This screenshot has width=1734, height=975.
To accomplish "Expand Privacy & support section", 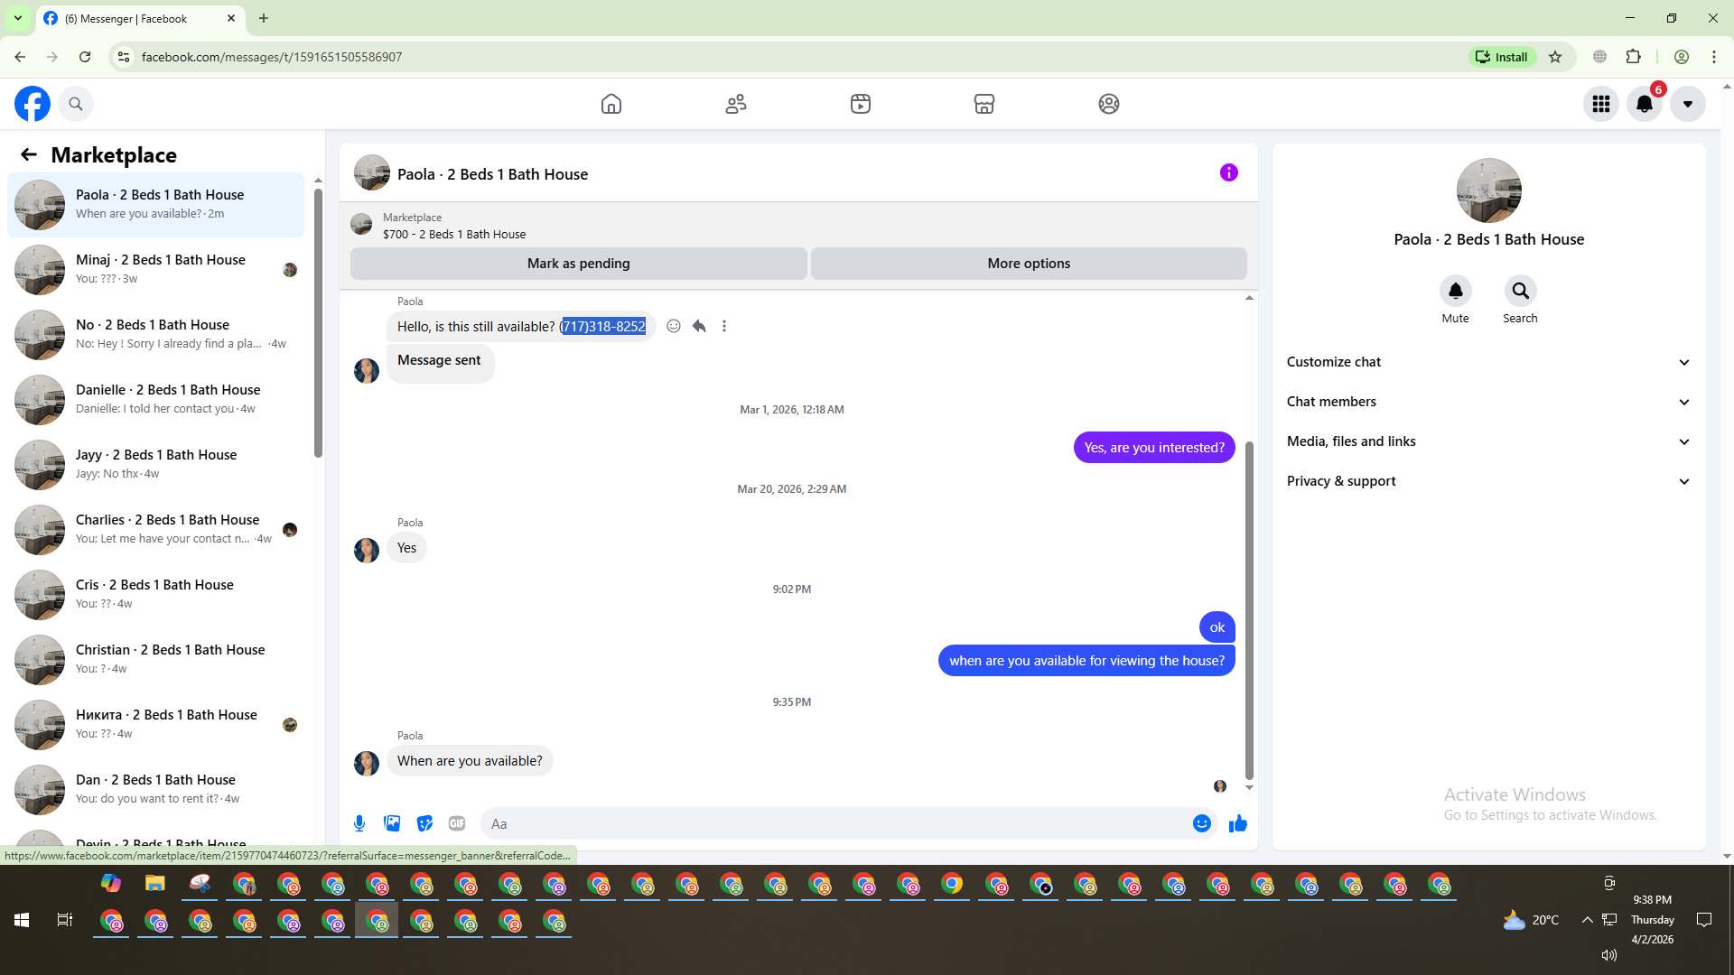I will pyautogui.click(x=1488, y=481).
